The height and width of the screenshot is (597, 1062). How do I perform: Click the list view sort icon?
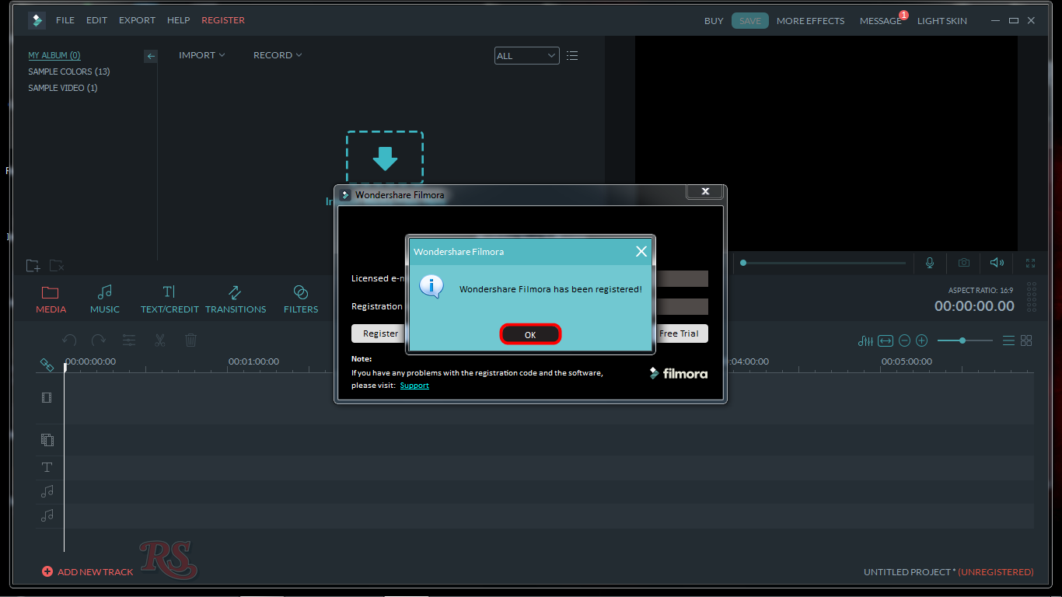click(x=572, y=56)
